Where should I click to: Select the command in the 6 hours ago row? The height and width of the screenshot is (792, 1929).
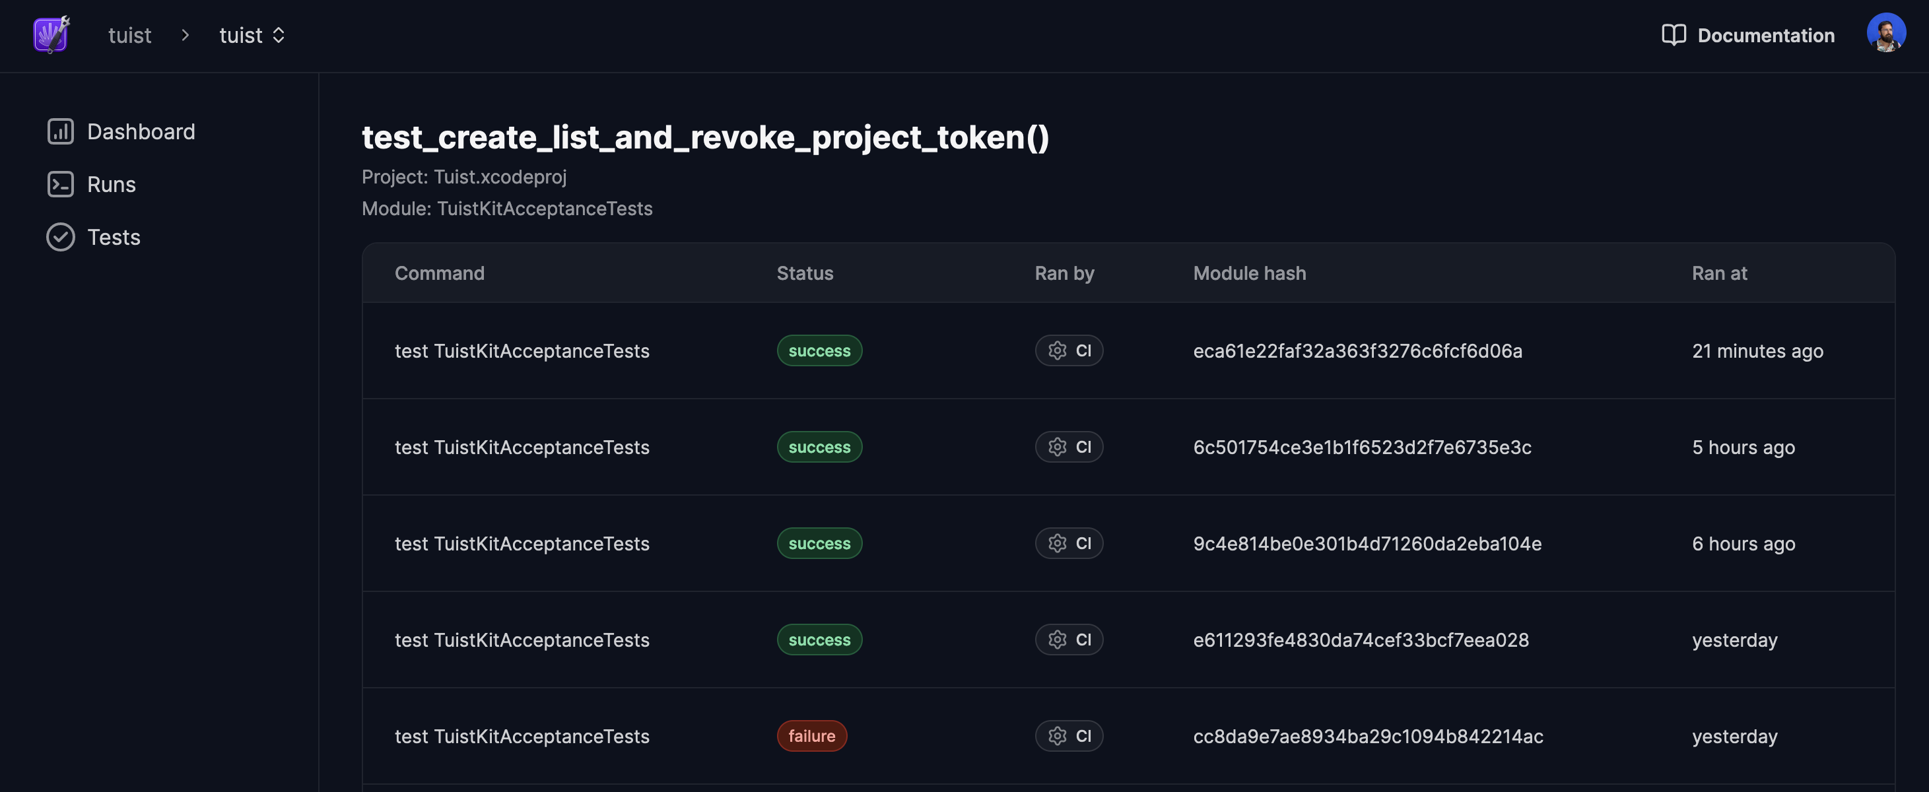522,544
